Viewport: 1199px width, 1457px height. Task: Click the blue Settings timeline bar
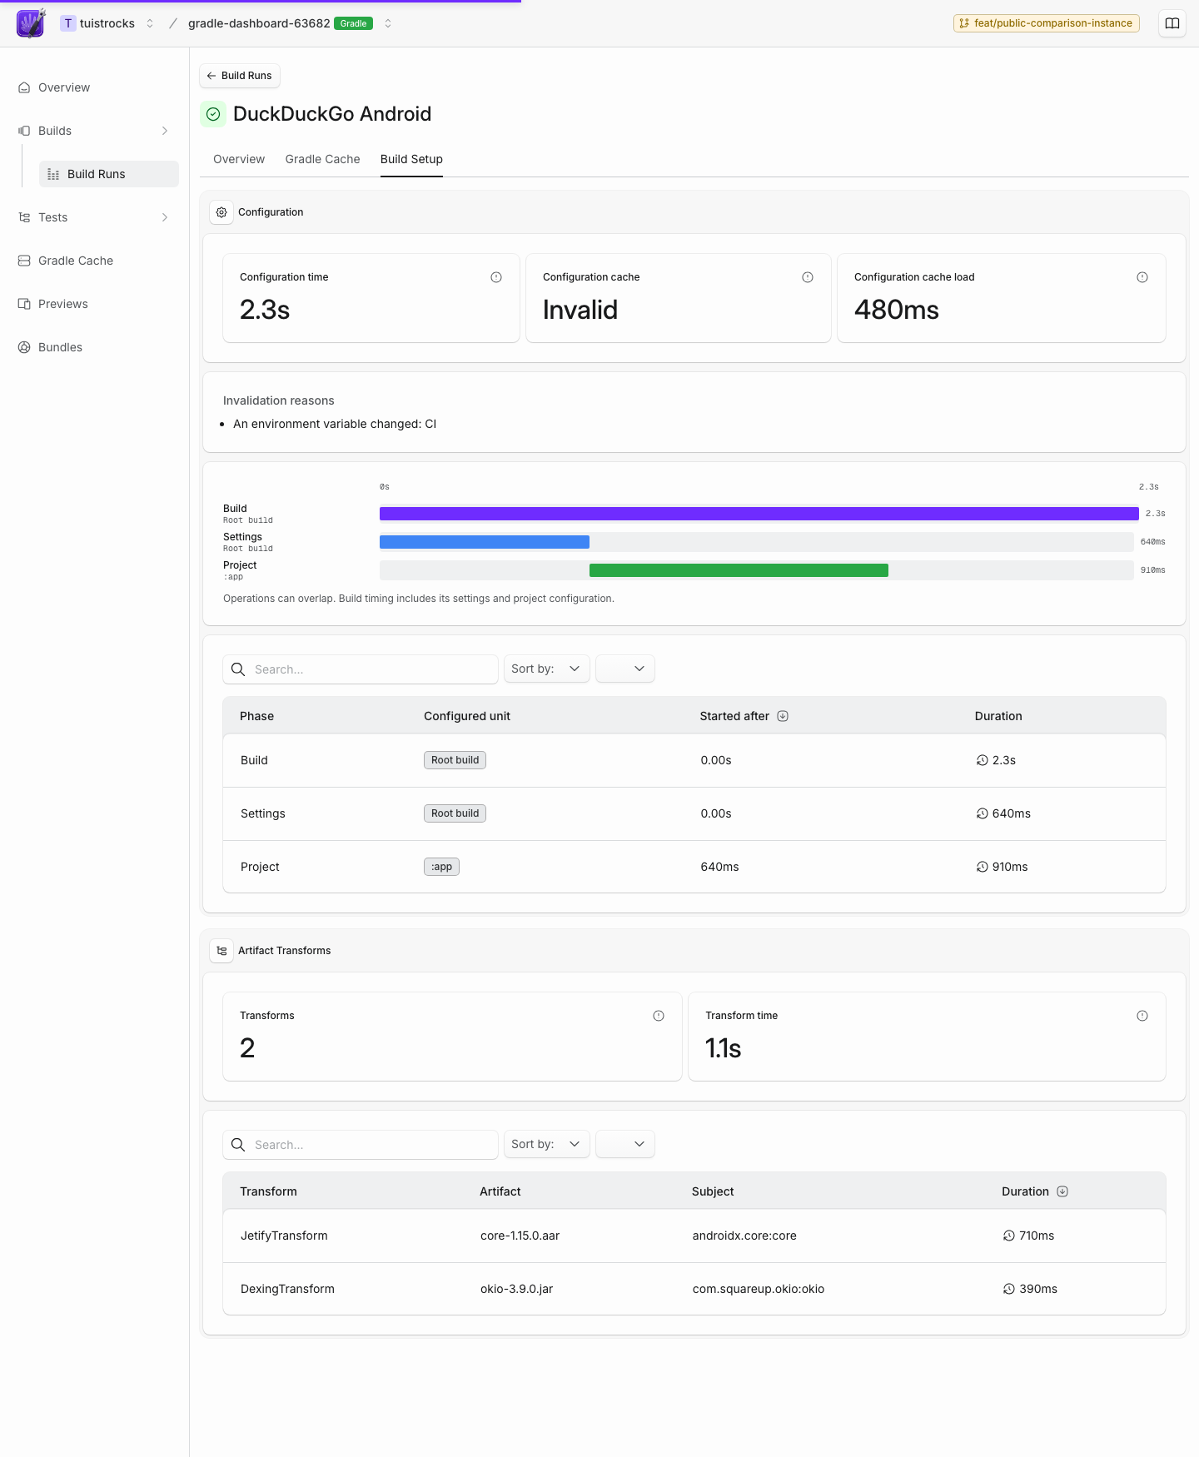click(x=485, y=542)
